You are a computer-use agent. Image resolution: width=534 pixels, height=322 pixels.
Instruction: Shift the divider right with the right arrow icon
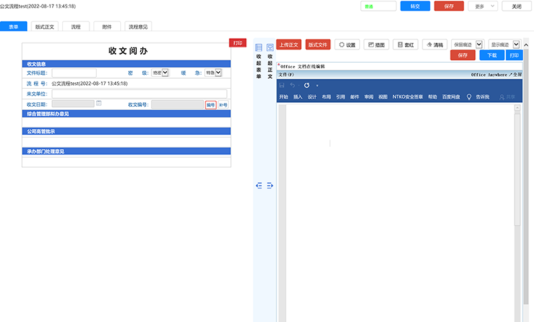click(270, 185)
